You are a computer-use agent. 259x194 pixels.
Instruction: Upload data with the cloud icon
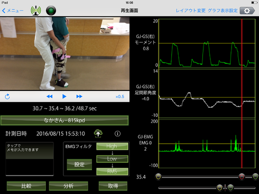click(98, 134)
